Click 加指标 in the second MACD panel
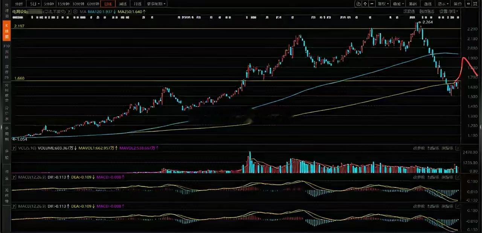Image resolution: width=482 pixels, height=233 pixels. 433,206
